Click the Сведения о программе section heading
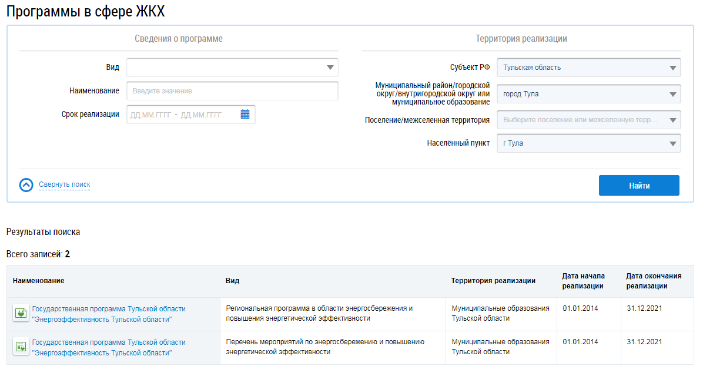This screenshot has width=703, height=373. point(179,39)
